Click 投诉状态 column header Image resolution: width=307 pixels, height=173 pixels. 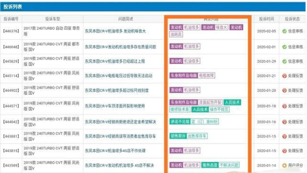(292, 19)
